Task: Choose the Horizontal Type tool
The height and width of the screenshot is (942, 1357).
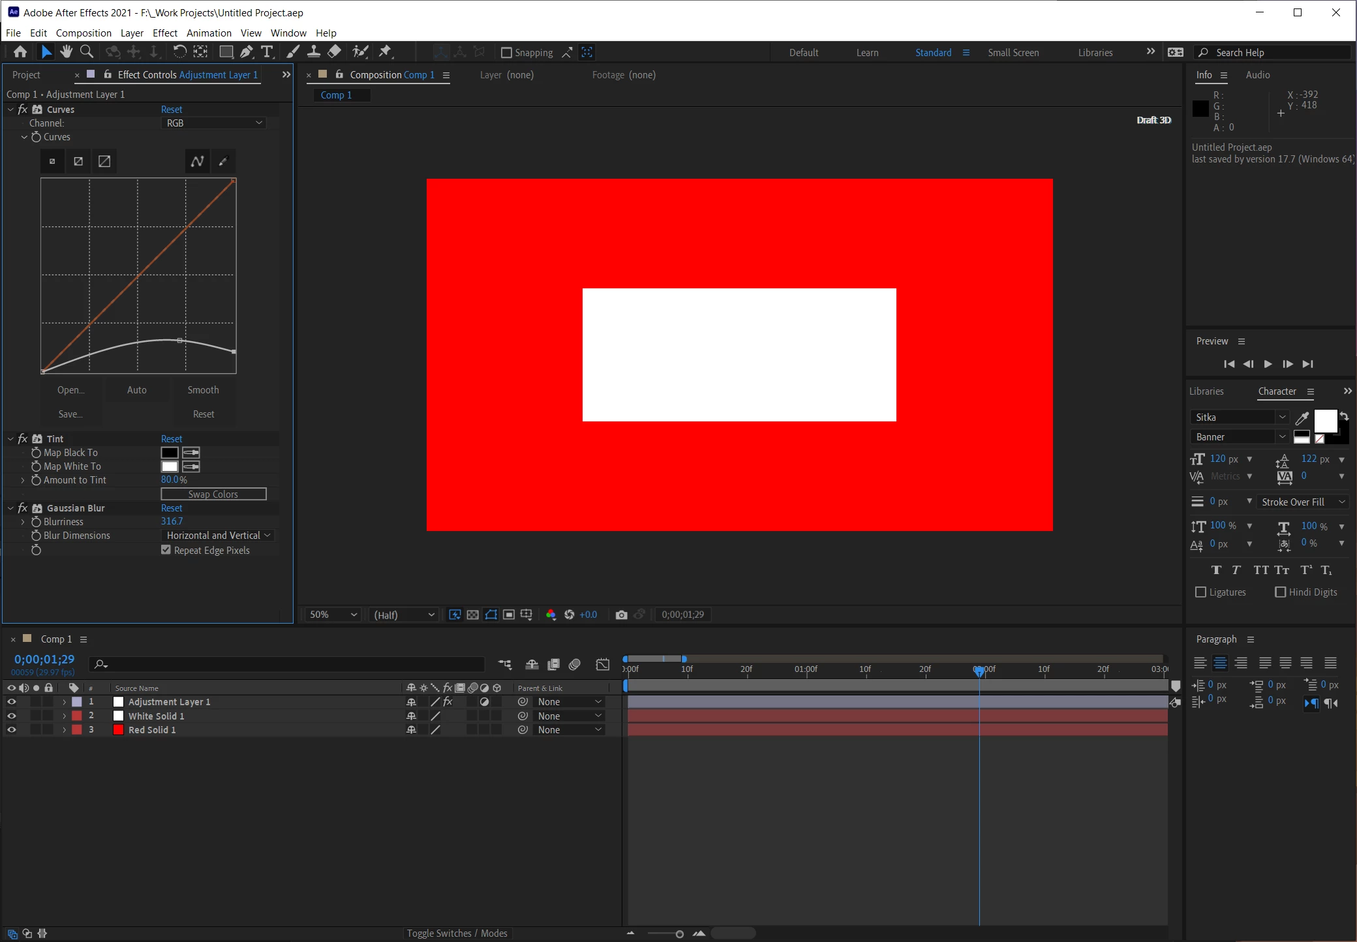Action: click(267, 52)
